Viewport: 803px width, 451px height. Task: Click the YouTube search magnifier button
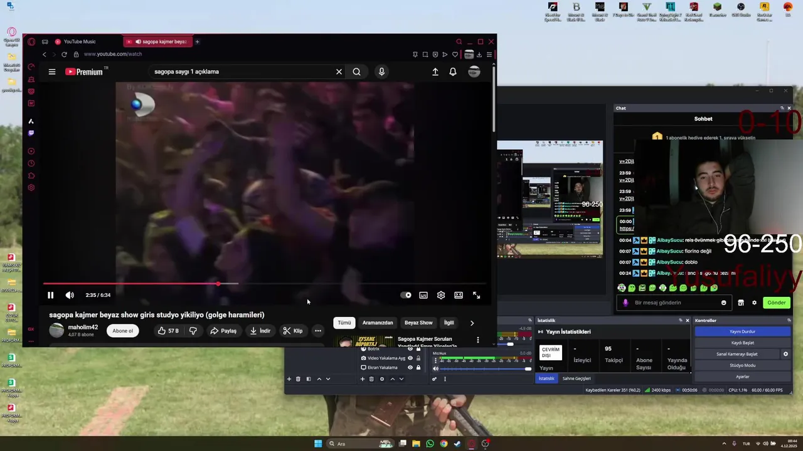click(356, 71)
